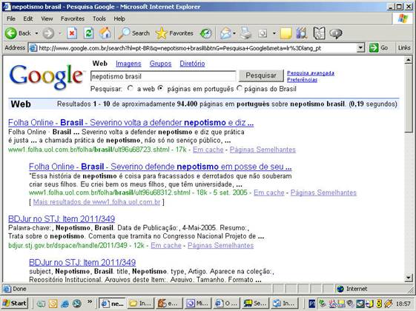The image size is (416, 311).
Task: Click the yellow note toolbar icon
Action: (x=286, y=33)
